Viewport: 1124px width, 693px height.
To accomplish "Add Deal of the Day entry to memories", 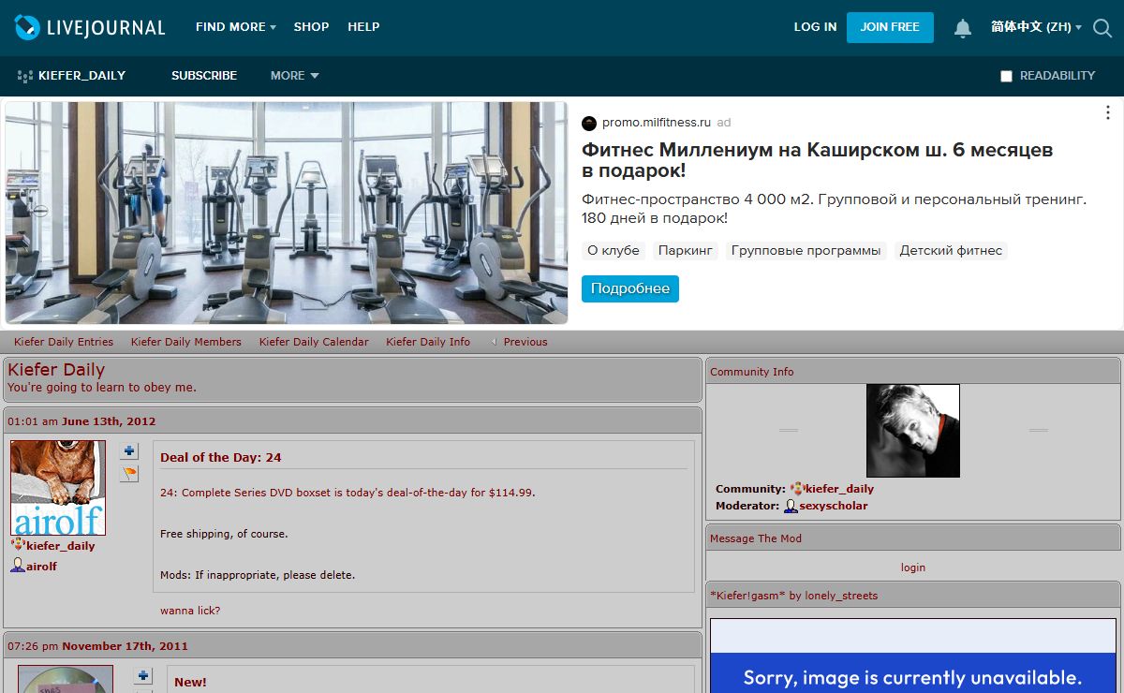I will pyautogui.click(x=129, y=451).
